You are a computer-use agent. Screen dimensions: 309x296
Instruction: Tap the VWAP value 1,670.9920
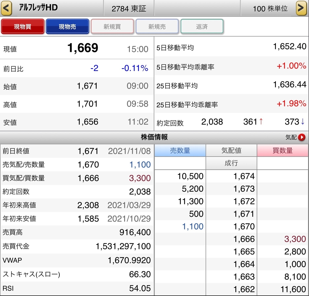129,260
